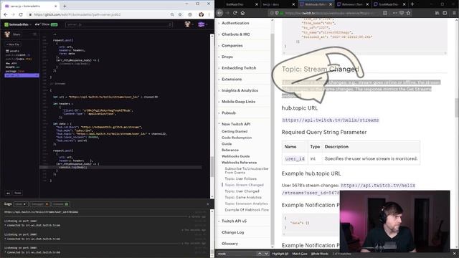
Task: Reload the Twitch docs page in Firefox
Action: [x=235, y=13]
